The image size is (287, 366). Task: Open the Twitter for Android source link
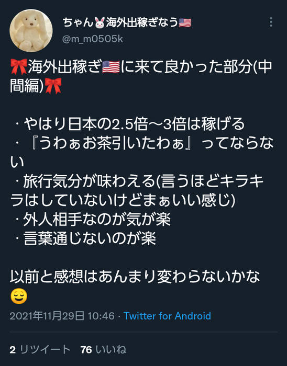167,316
